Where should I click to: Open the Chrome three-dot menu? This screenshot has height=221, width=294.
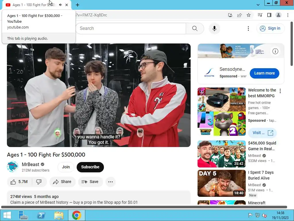click(x=288, y=15)
